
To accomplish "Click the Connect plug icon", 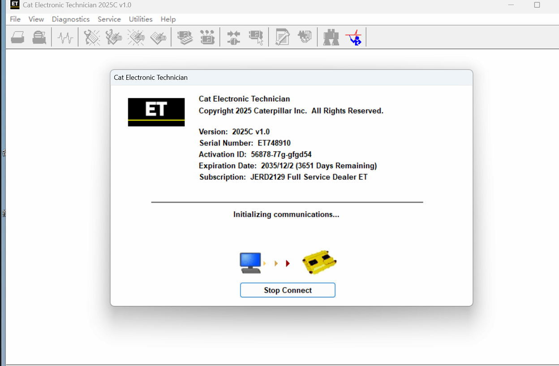I will pyautogui.click(x=233, y=37).
